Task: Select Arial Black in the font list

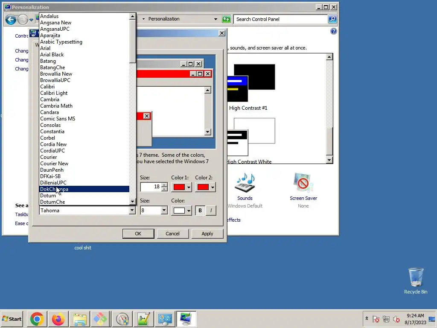Action: point(84,55)
